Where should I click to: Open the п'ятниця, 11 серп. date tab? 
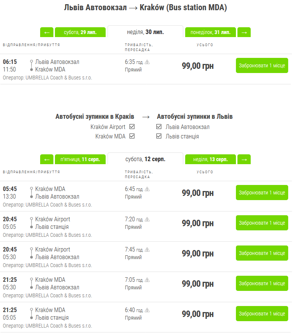pyautogui.click(x=80, y=160)
